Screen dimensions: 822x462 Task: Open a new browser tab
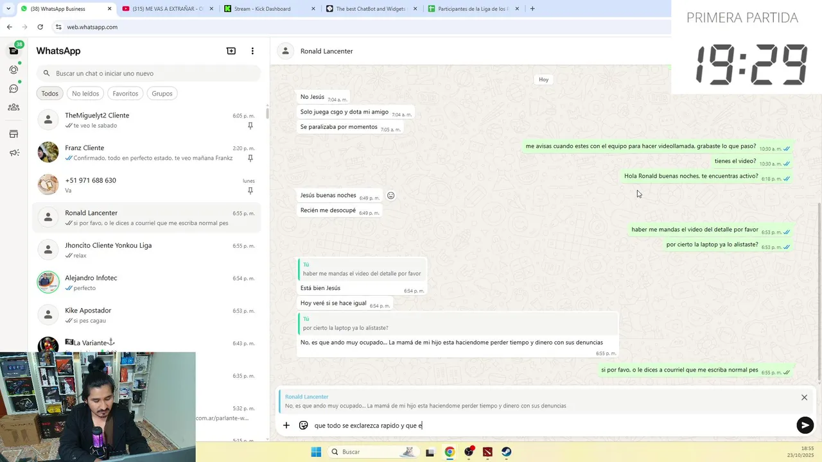coord(532,8)
